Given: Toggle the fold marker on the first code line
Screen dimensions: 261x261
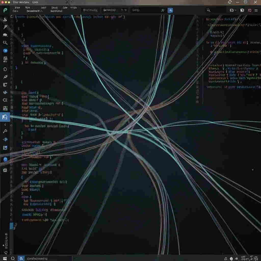Looking at the screenshot, I should 12,17.
